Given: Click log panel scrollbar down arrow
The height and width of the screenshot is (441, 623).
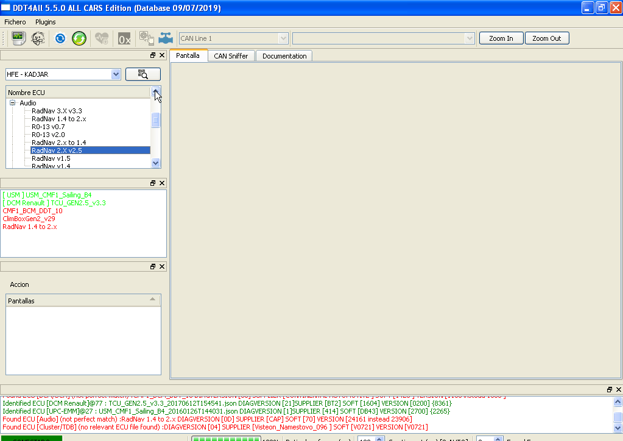Looking at the screenshot, I should click(x=618, y=428).
